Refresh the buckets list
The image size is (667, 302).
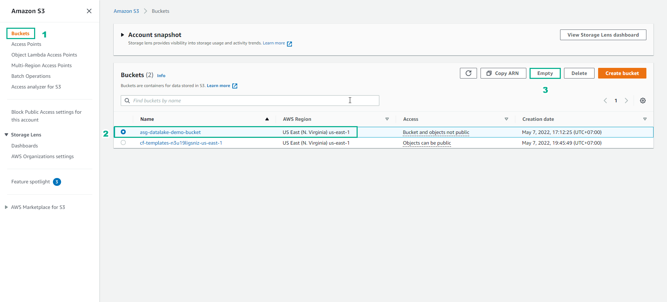pyautogui.click(x=468, y=73)
